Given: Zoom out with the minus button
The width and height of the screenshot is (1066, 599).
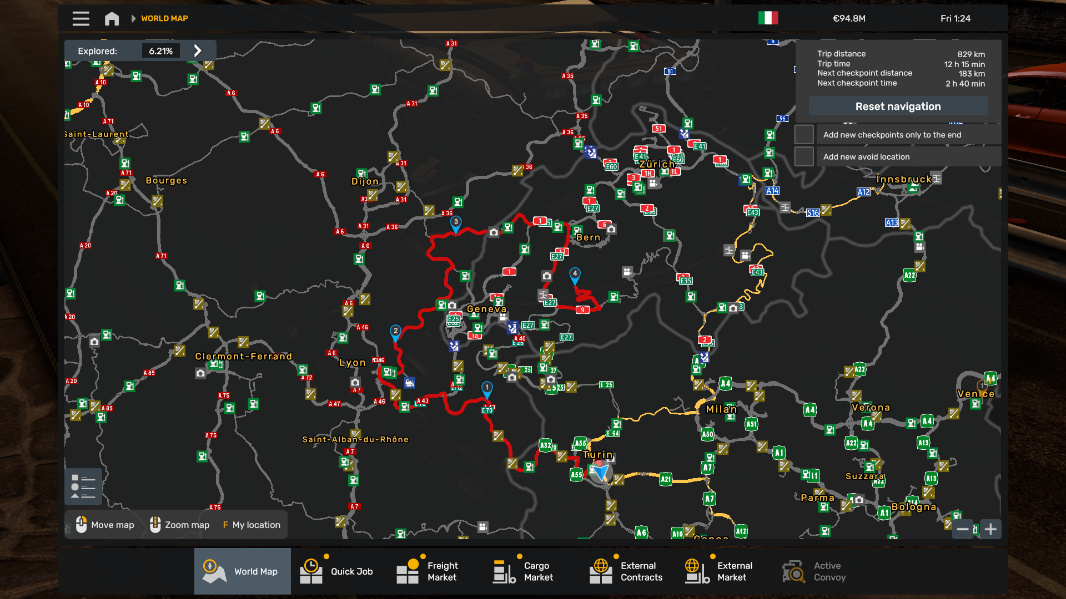Looking at the screenshot, I should coord(963,529).
